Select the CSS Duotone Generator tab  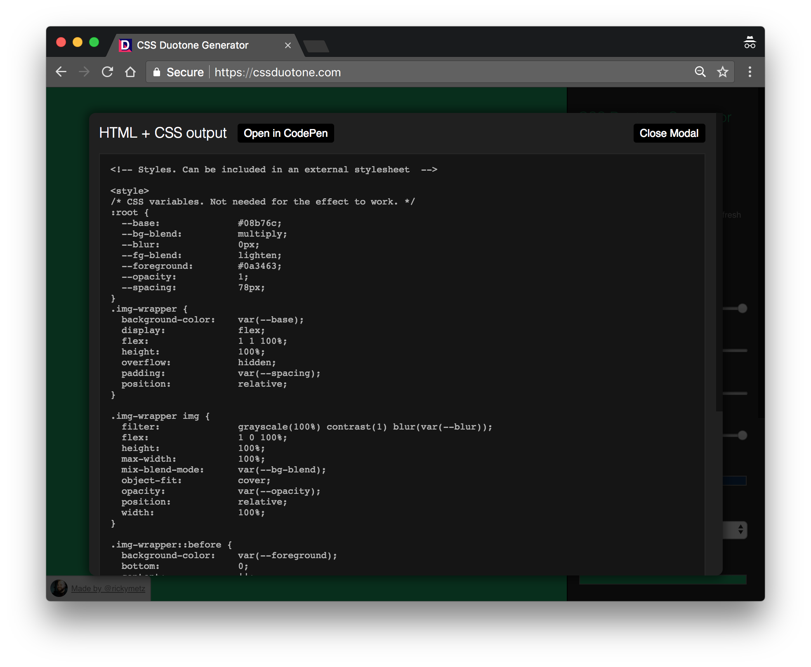[x=193, y=45]
